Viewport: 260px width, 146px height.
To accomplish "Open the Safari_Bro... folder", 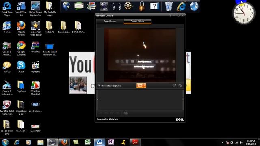I will pyautogui.click(x=64, y=27).
